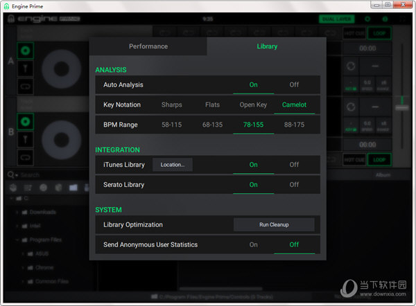Expand the ASUS folder

pyautogui.click(x=23, y=254)
